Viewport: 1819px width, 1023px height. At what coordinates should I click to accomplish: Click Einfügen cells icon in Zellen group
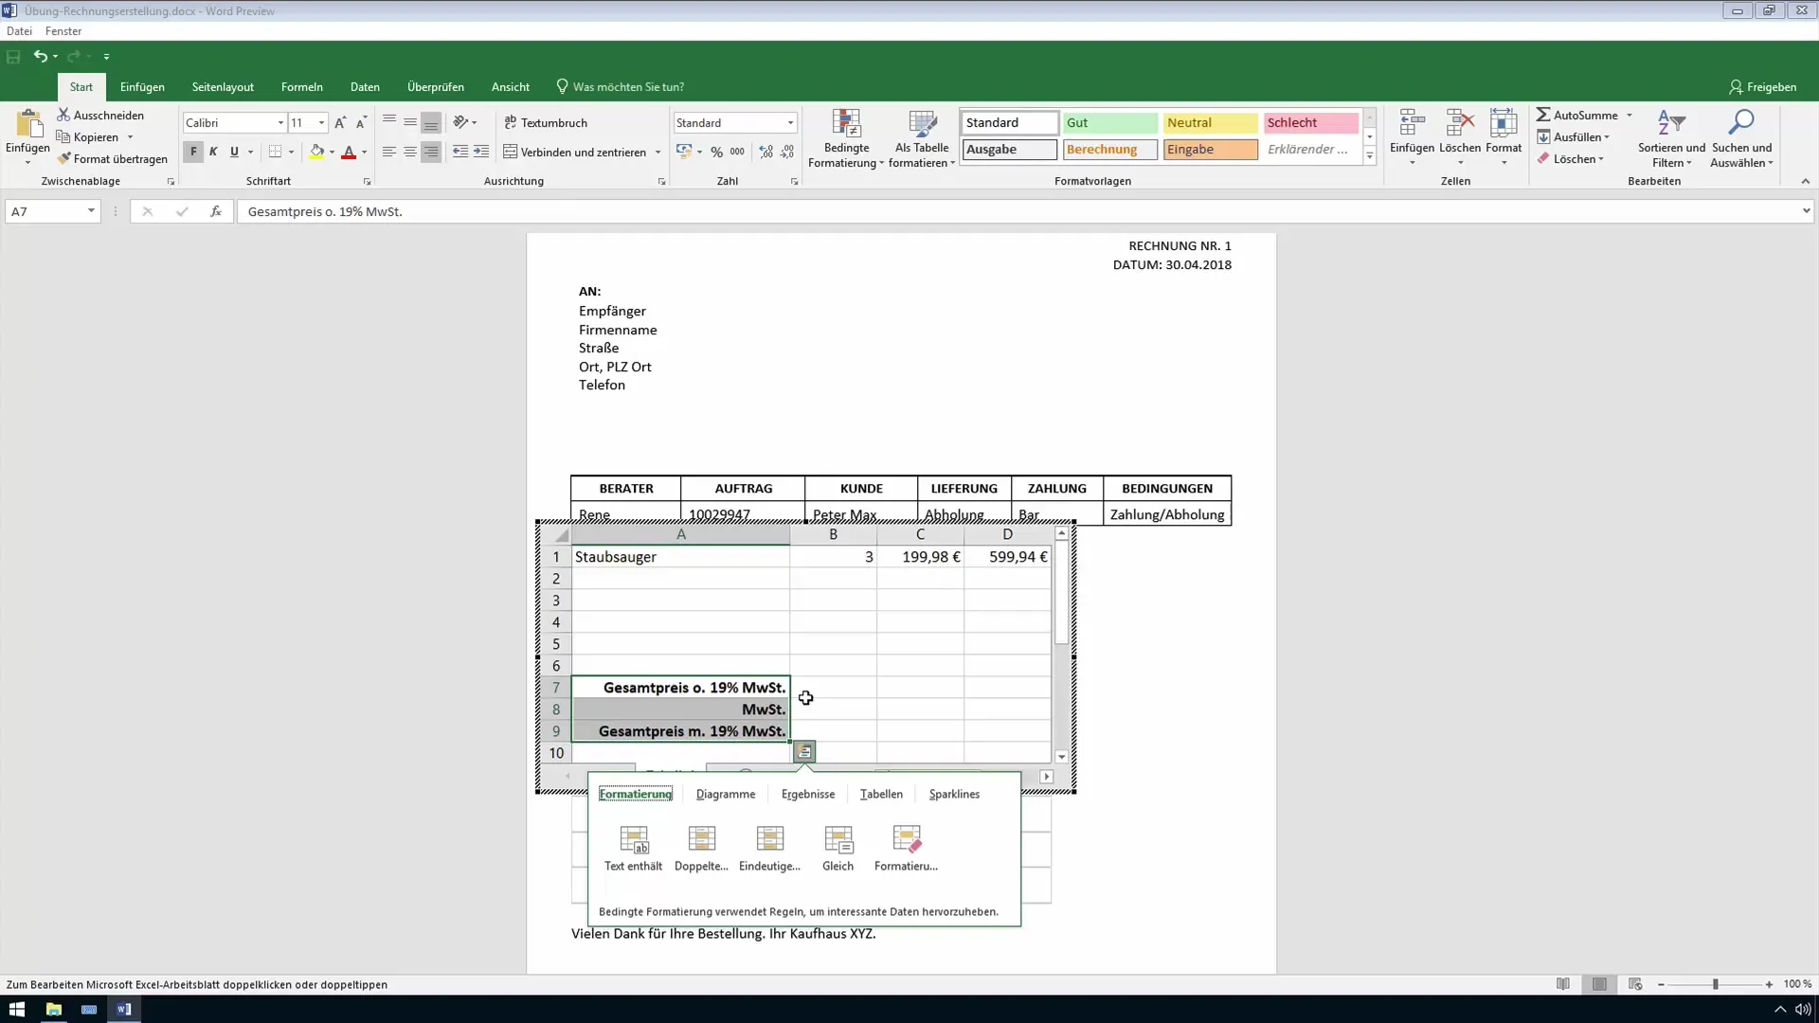(1412, 123)
